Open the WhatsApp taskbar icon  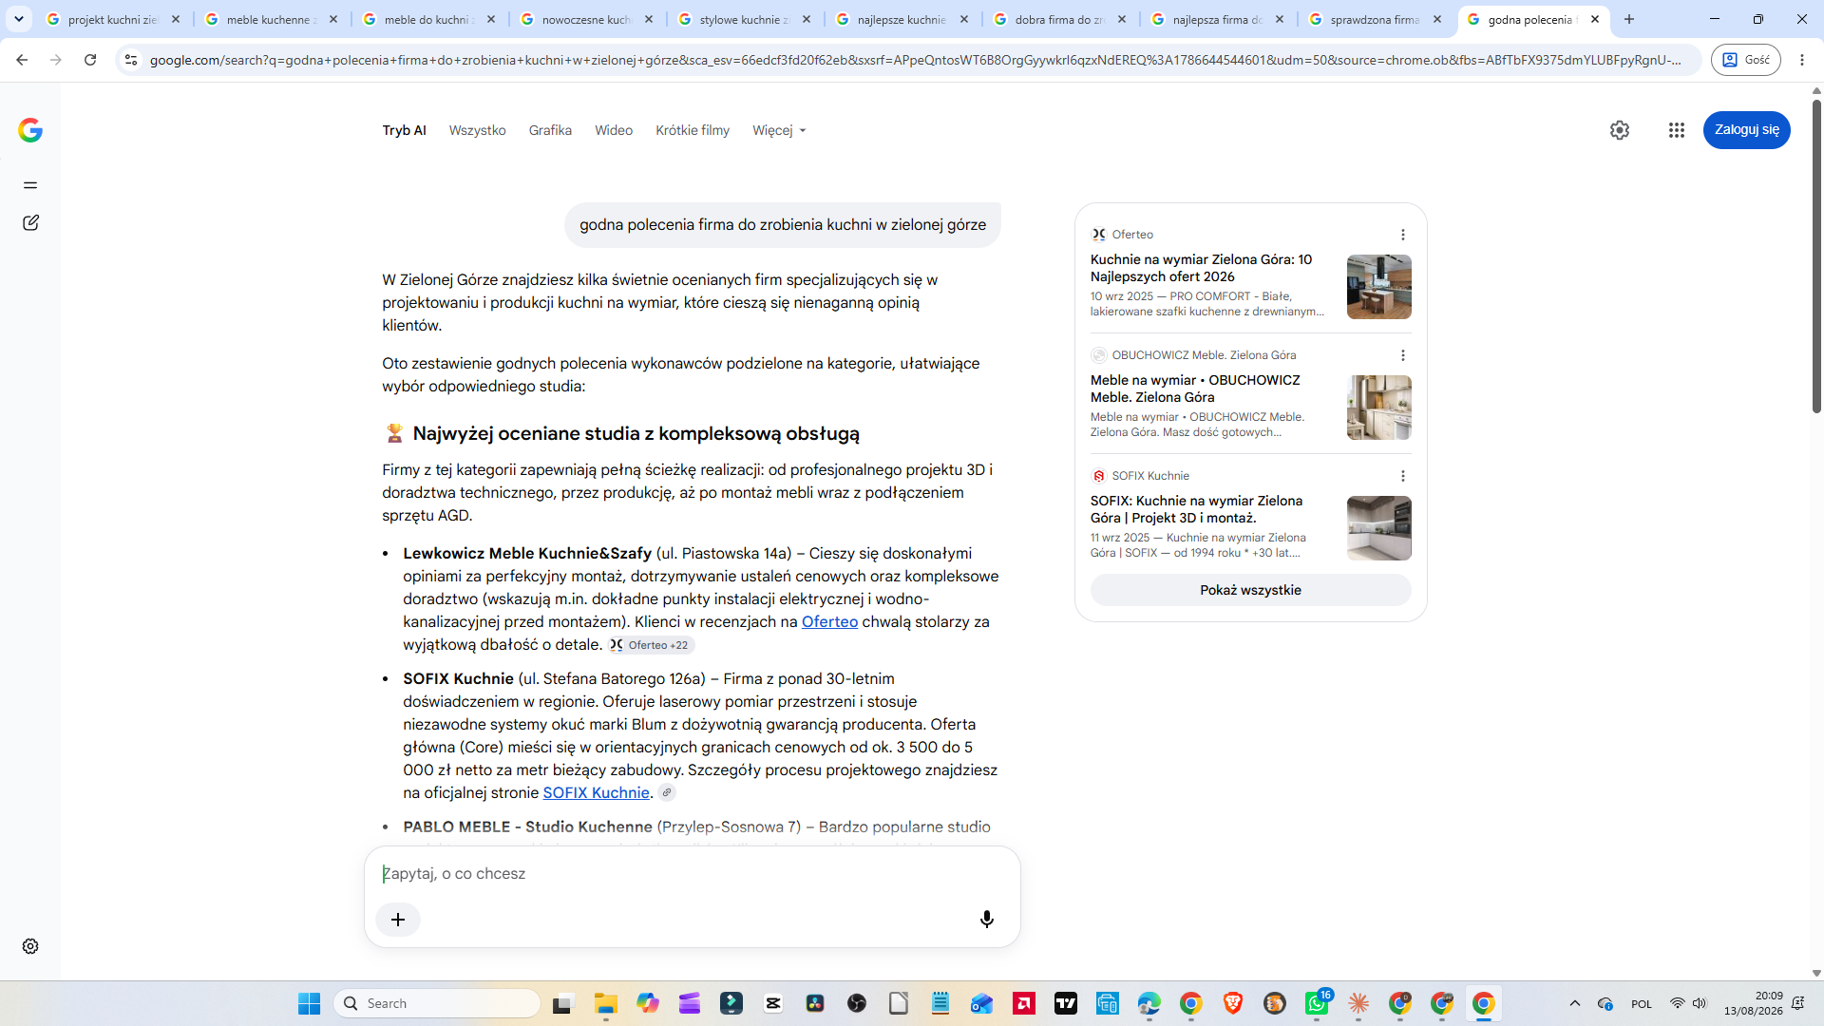click(x=1317, y=1003)
